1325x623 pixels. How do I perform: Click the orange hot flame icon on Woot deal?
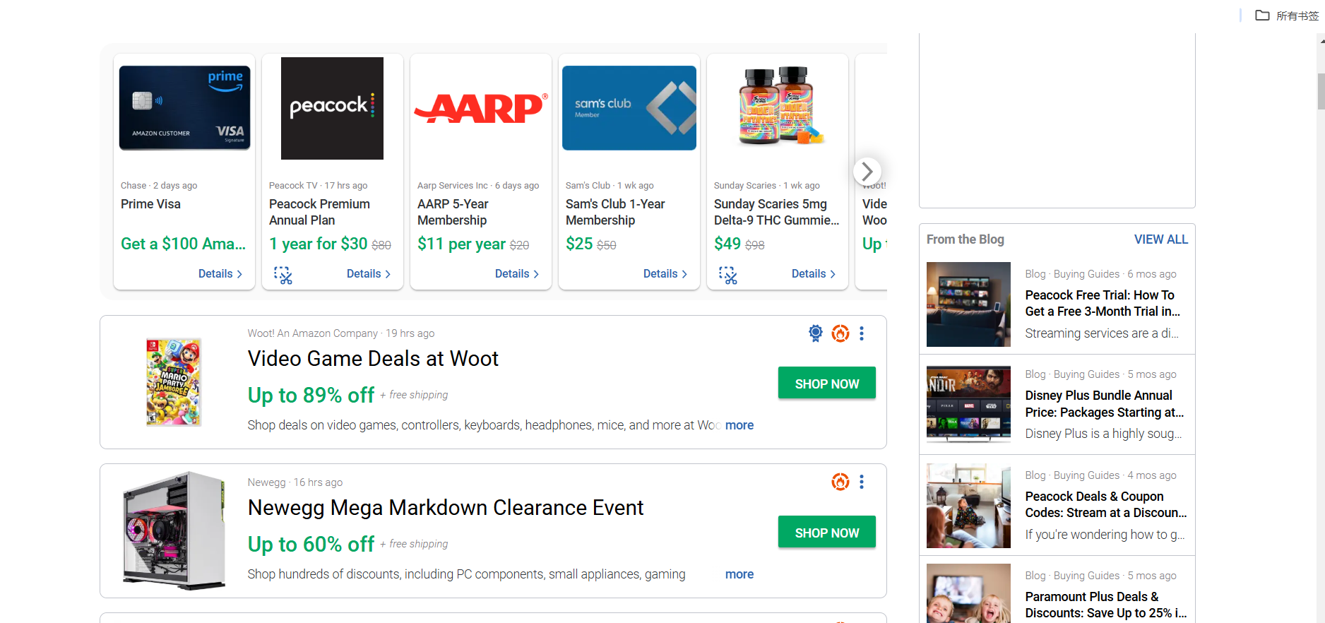(x=840, y=333)
